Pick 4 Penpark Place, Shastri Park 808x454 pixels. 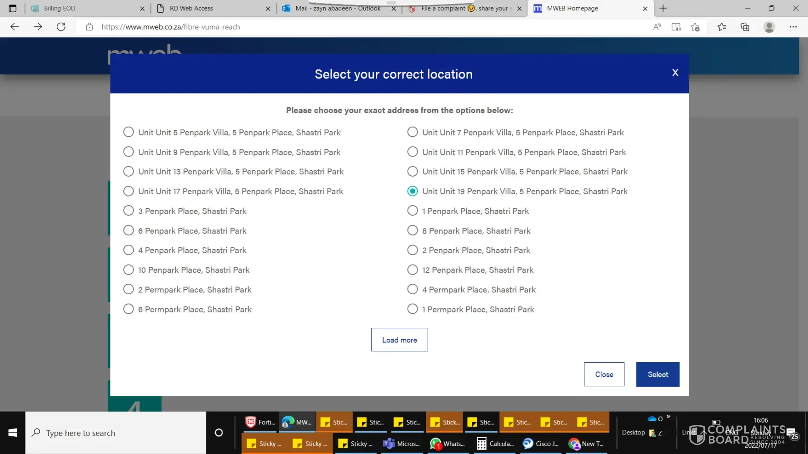129,250
